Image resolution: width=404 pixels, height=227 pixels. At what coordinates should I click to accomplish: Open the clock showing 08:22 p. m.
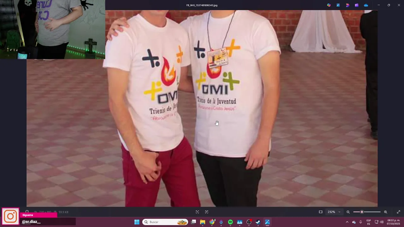pyautogui.click(x=393, y=222)
